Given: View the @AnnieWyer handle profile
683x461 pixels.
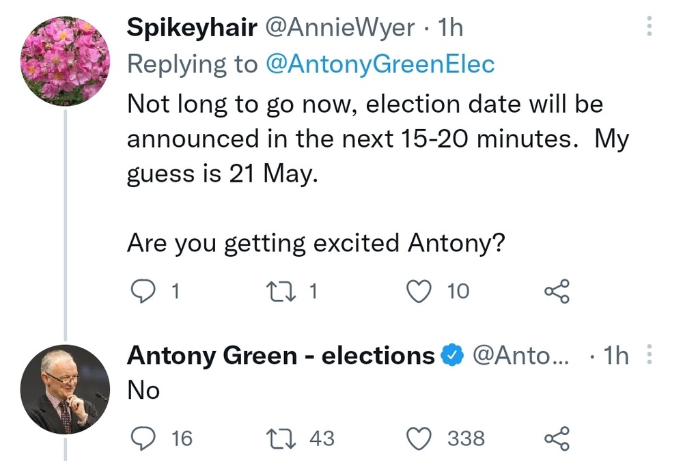Looking at the screenshot, I should tap(339, 28).
